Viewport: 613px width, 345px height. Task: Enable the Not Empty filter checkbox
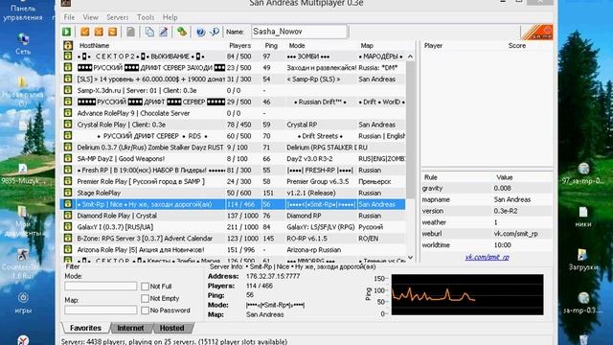click(145, 298)
